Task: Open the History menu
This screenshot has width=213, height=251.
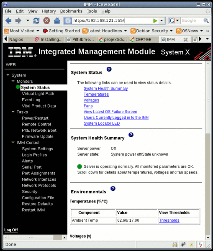Action: tap(49, 11)
